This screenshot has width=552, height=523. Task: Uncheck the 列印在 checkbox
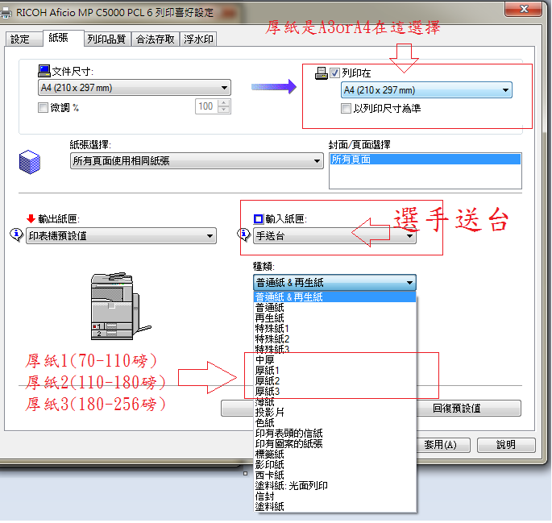pyautogui.click(x=334, y=73)
